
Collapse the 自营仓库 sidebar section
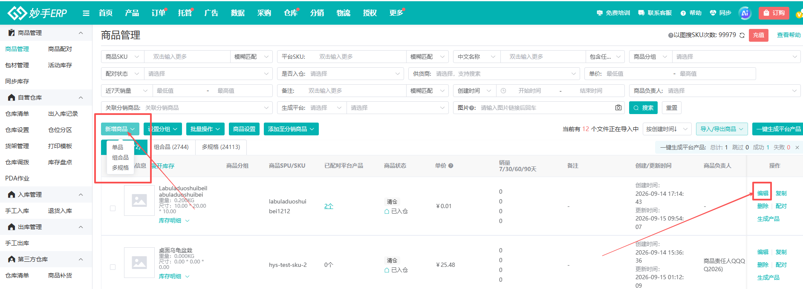tap(81, 97)
